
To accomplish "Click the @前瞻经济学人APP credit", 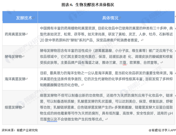I will tap(162, 130).
